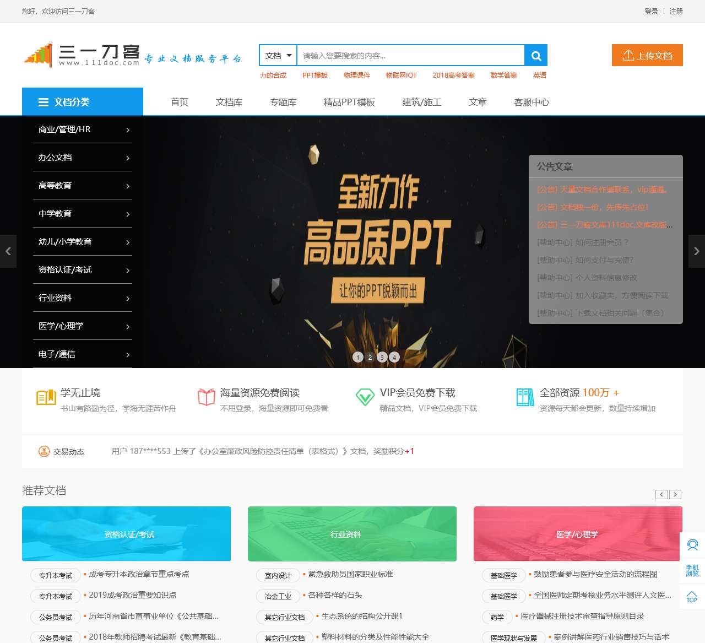The width and height of the screenshot is (705, 643).
Task: Expand the 行业资料 category in sidebar
Action: pyautogui.click(x=83, y=298)
